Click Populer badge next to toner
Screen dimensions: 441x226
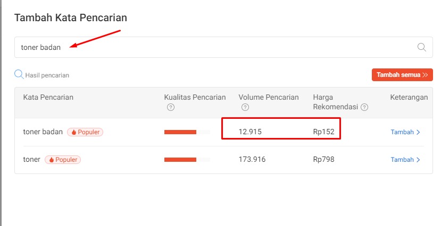63,160
